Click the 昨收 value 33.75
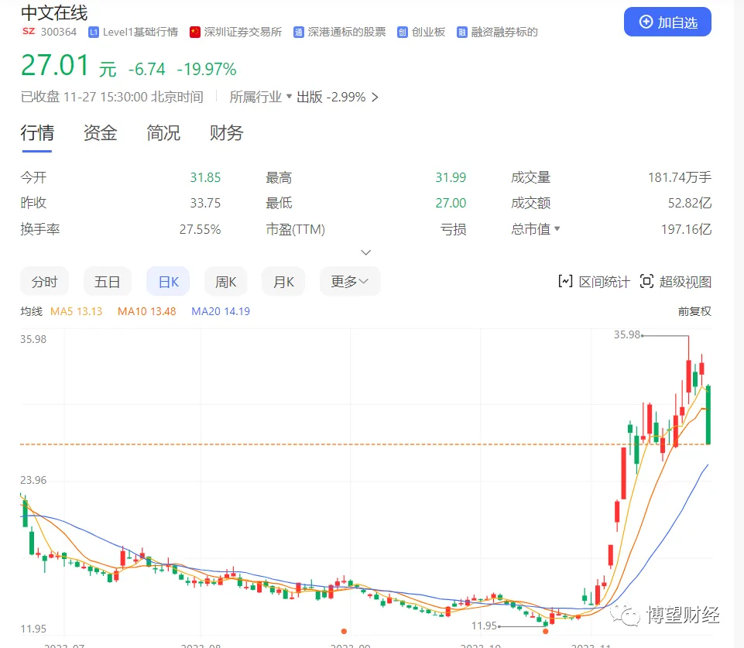744x648 pixels. pos(205,203)
